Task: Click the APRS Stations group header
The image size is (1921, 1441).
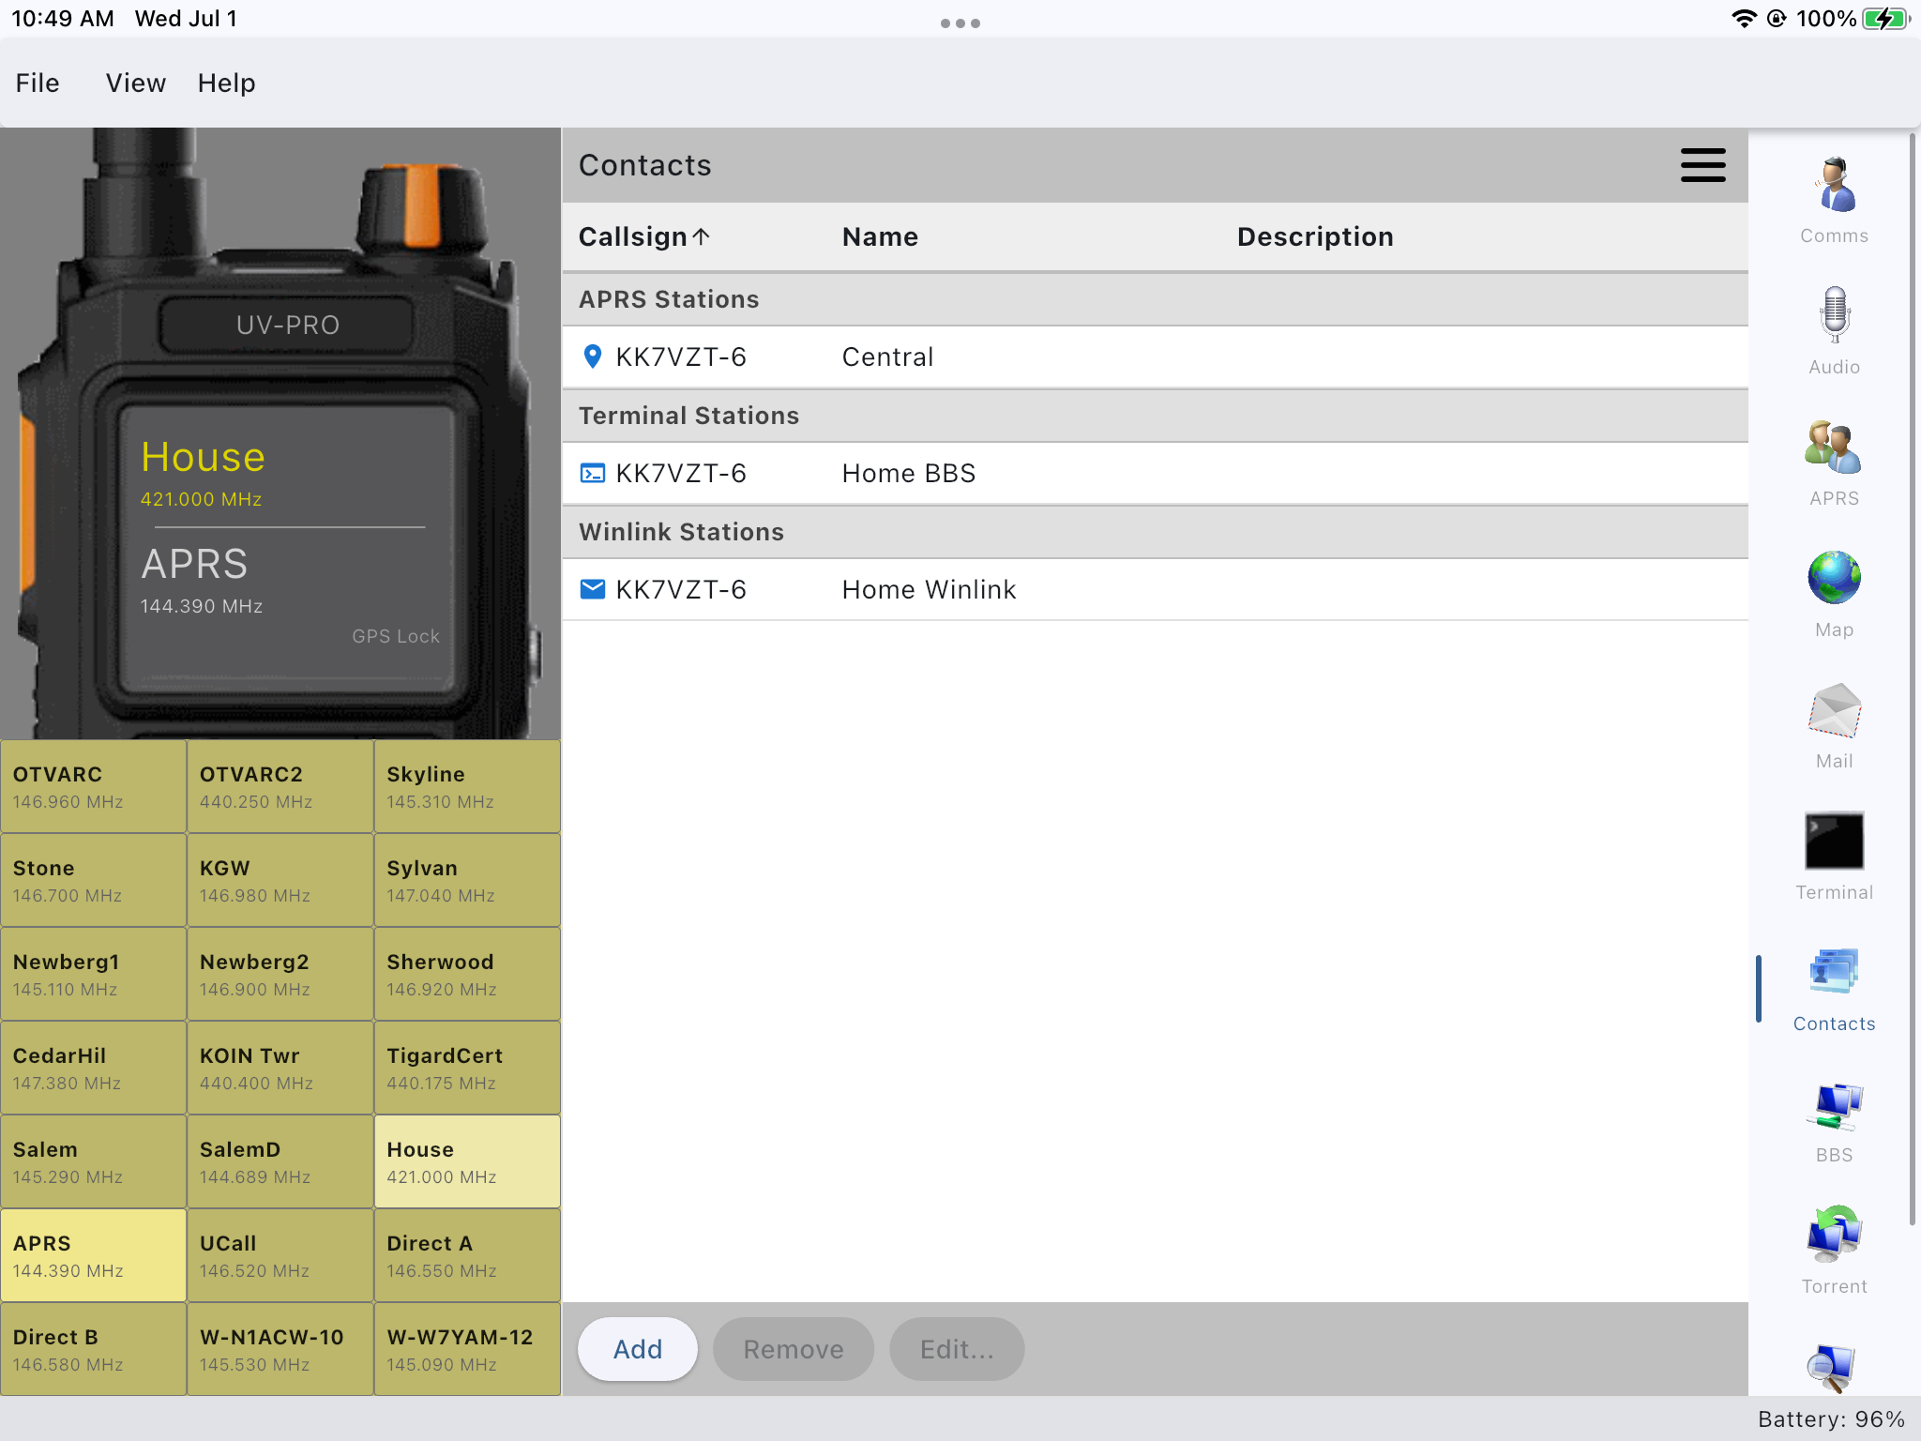Action: (1156, 299)
